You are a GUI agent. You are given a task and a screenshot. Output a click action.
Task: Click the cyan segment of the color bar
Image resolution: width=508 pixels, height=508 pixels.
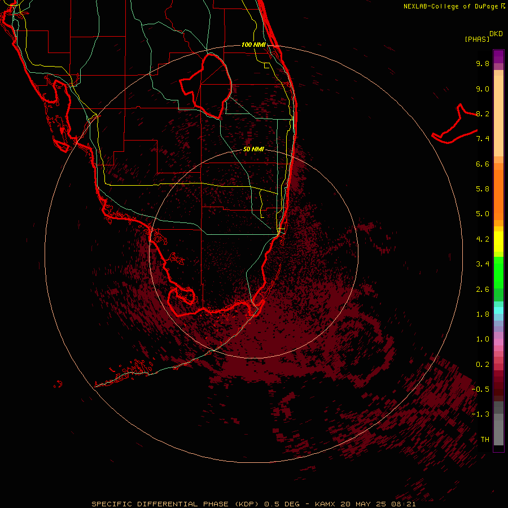(x=498, y=310)
